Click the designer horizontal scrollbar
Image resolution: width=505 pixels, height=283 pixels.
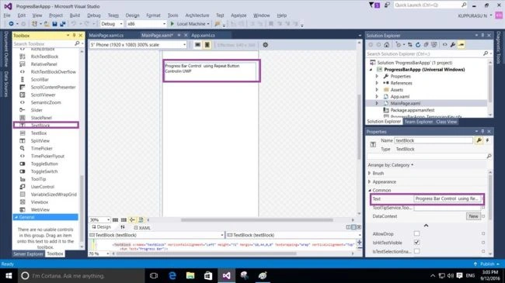pos(256,220)
